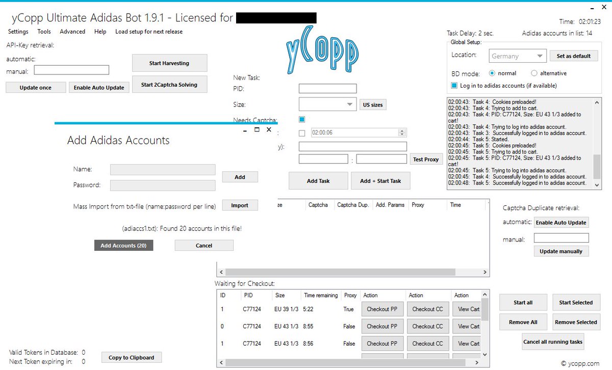Image resolution: width=612 pixels, height=370 pixels.
Task: Click the Update once button
Action: [x=36, y=88]
